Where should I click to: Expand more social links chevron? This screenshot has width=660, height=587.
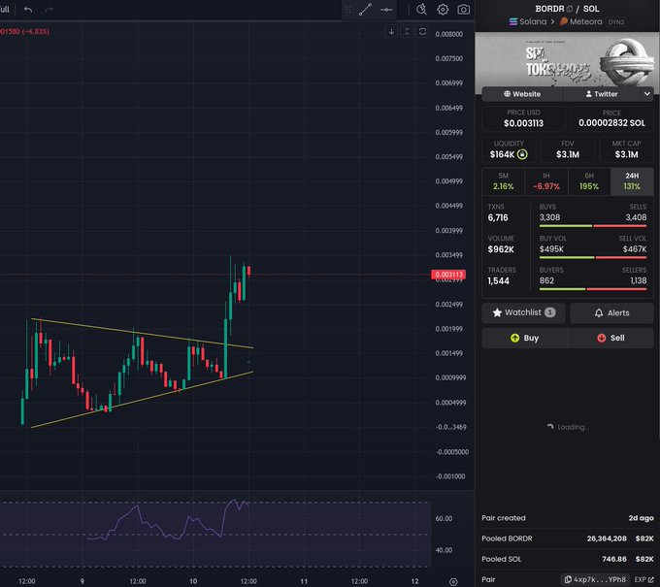[647, 94]
